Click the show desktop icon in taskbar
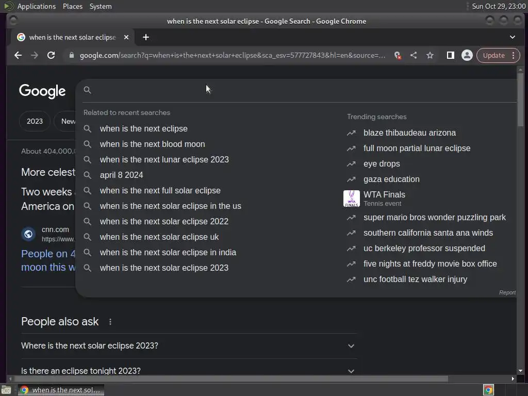Viewport: 528px width, 396px height. click(6, 390)
